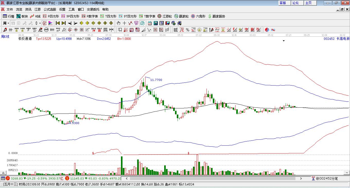
Task: Open the 板块 sector view
Action: 22,16
